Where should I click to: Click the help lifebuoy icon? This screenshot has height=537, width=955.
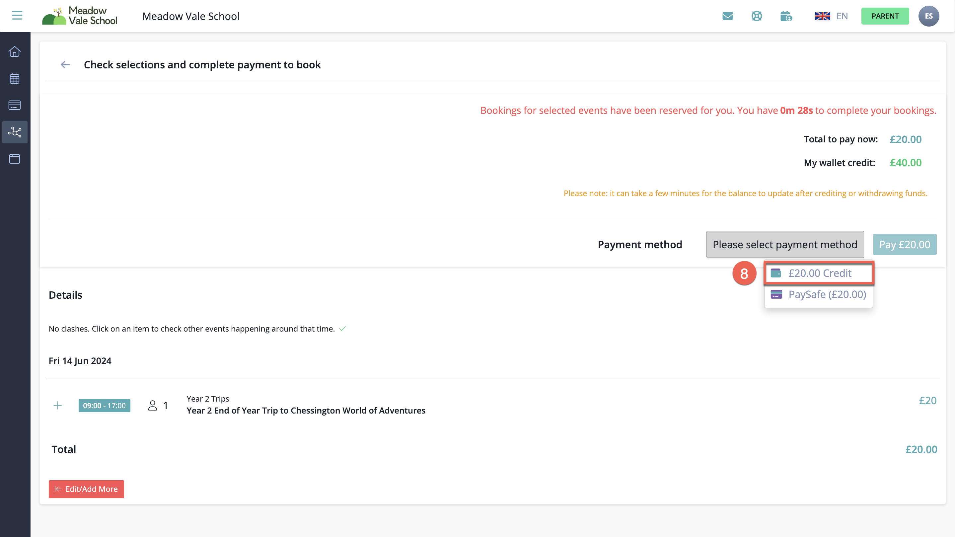click(x=756, y=16)
